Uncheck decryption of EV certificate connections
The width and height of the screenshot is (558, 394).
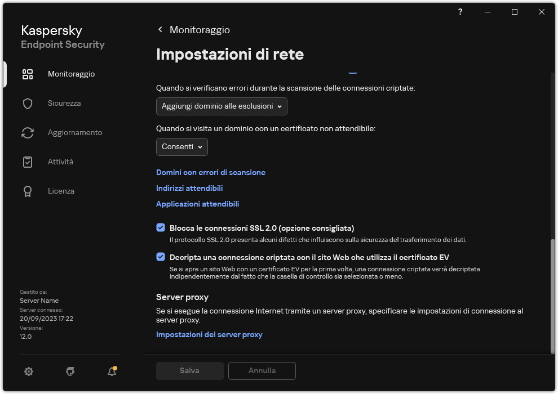click(x=161, y=257)
